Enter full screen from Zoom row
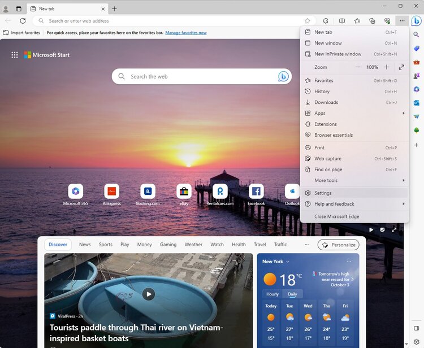Image resolution: width=424 pixels, height=348 pixels. click(401, 67)
